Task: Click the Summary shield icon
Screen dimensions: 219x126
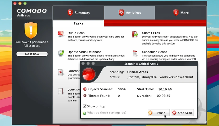Action: (x=70, y=13)
